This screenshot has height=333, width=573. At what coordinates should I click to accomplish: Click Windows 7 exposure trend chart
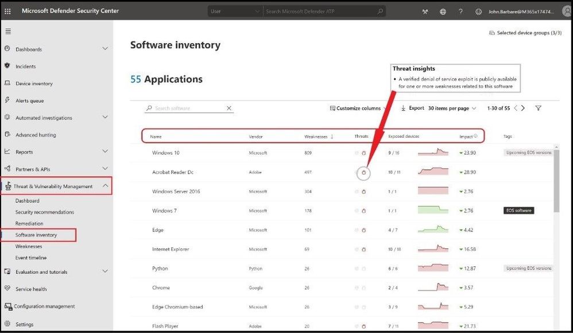pos(433,210)
